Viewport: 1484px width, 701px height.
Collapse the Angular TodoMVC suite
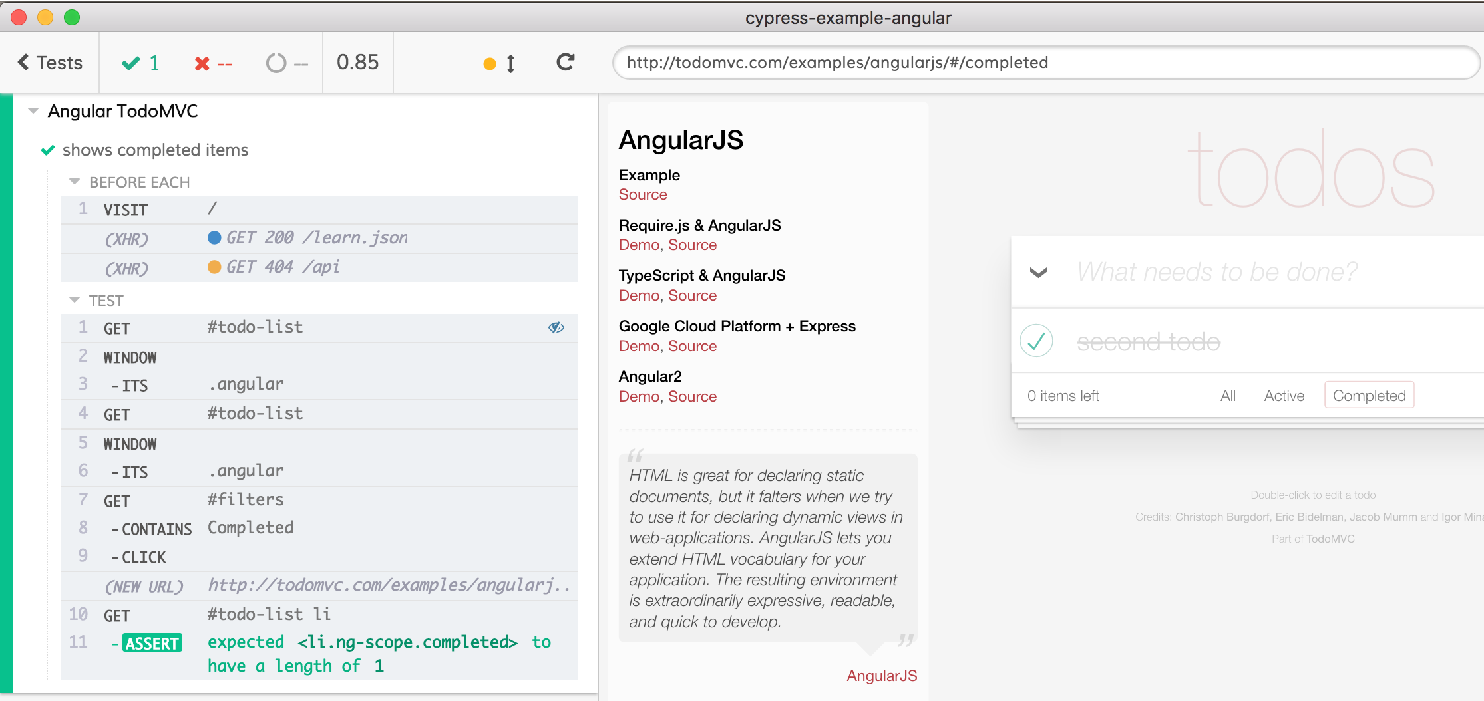coord(33,111)
